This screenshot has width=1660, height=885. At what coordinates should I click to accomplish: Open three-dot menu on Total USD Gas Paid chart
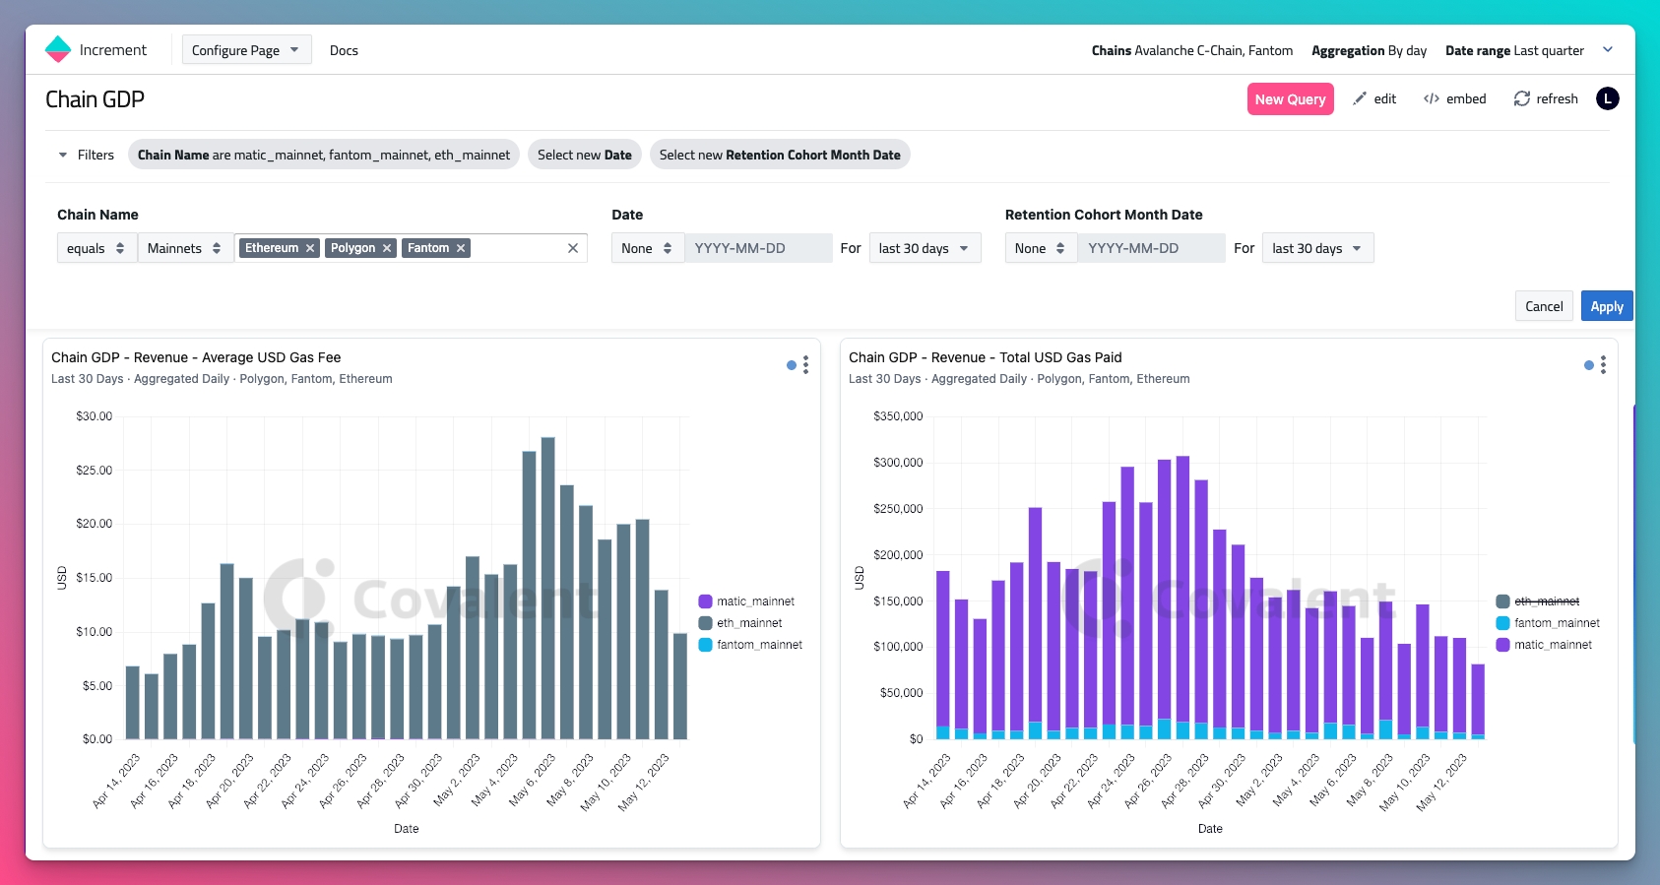tap(1603, 365)
